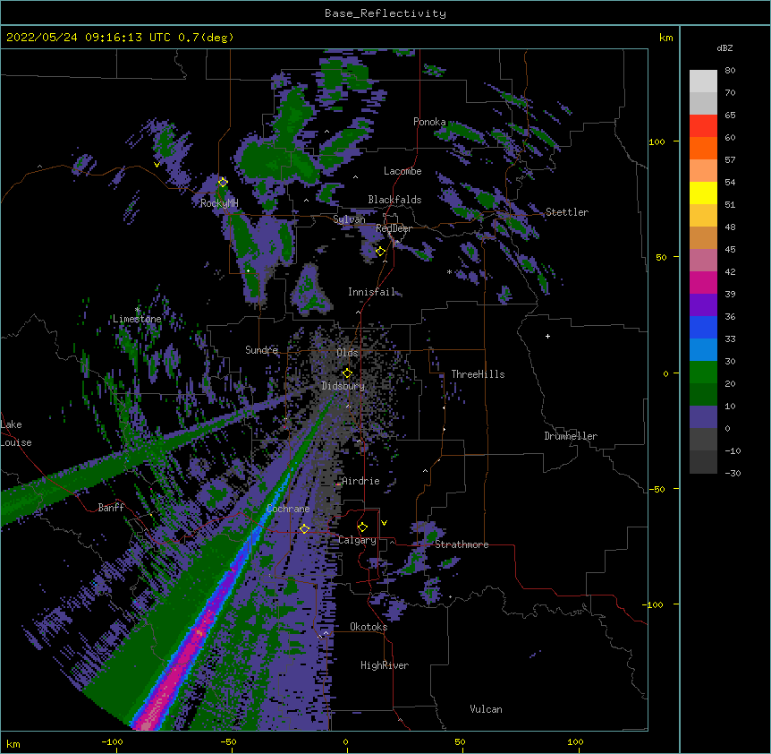Click the yellow diamond marker above Calgary label
The width and height of the screenshot is (771, 754).
click(x=362, y=527)
